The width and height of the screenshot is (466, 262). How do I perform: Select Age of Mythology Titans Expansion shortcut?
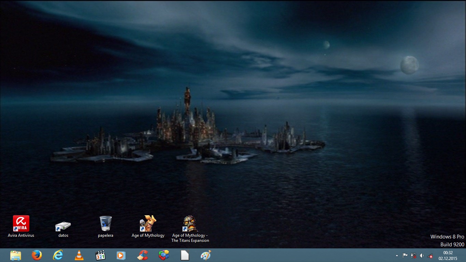pyautogui.click(x=190, y=224)
